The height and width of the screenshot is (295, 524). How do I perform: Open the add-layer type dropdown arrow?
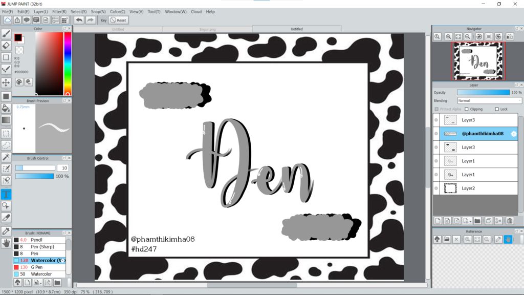pyautogui.click(x=470, y=221)
